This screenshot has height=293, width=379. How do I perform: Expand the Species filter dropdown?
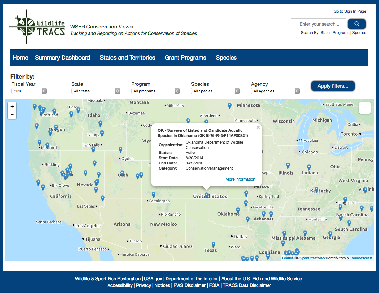pos(215,91)
